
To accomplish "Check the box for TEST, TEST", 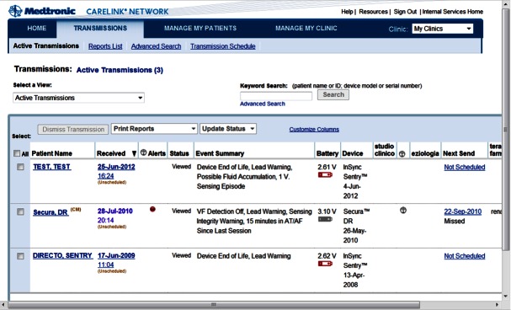I will tap(20, 167).
